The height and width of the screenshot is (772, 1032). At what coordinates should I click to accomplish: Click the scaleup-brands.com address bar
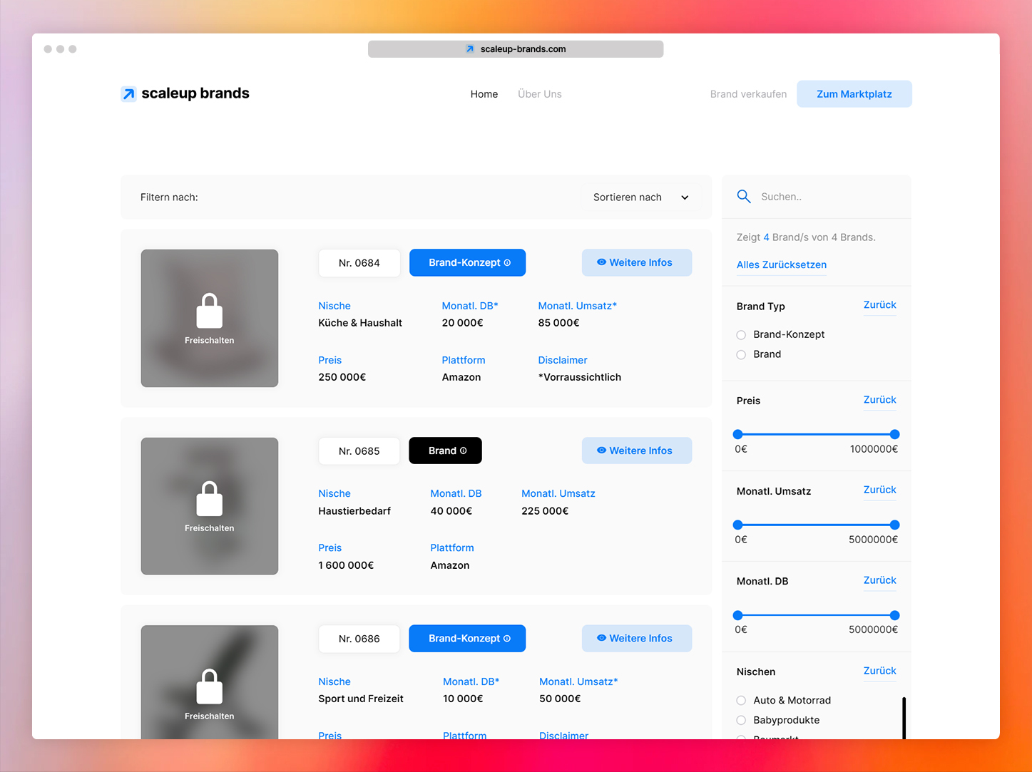[x=516, y=49]
